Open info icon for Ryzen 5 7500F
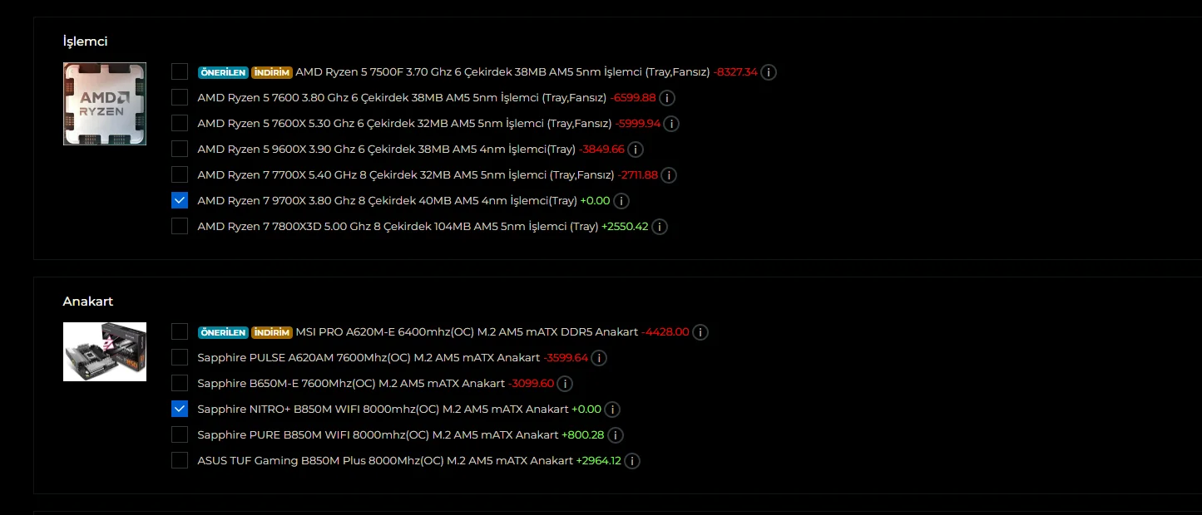This screenshot has height=515, width=1202. (x=769, y=72)
